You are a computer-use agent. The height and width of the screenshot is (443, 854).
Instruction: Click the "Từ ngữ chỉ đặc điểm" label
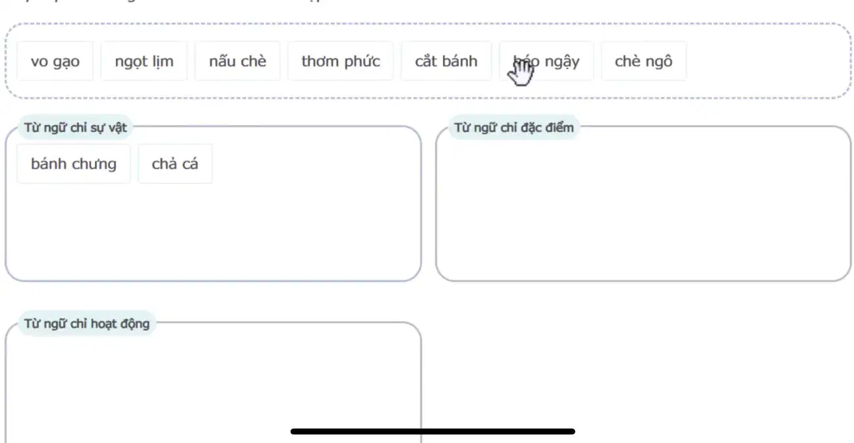(514, 127)
